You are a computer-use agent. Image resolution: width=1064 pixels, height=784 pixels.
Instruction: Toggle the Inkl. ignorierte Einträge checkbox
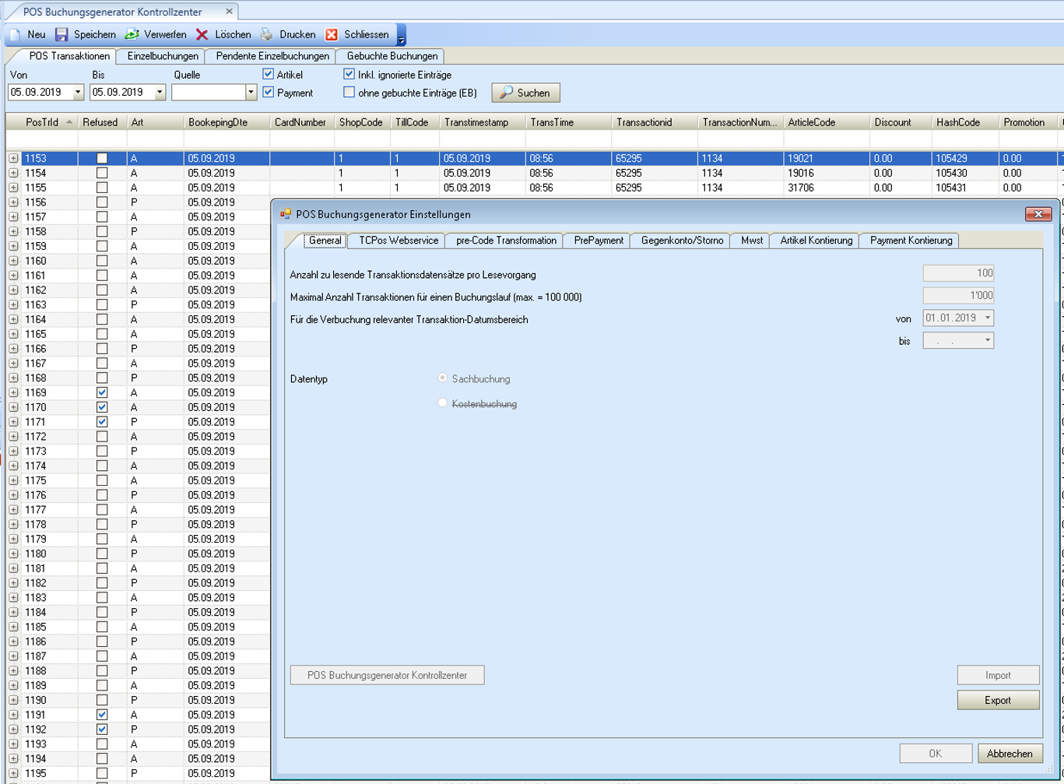click(349, 75)
